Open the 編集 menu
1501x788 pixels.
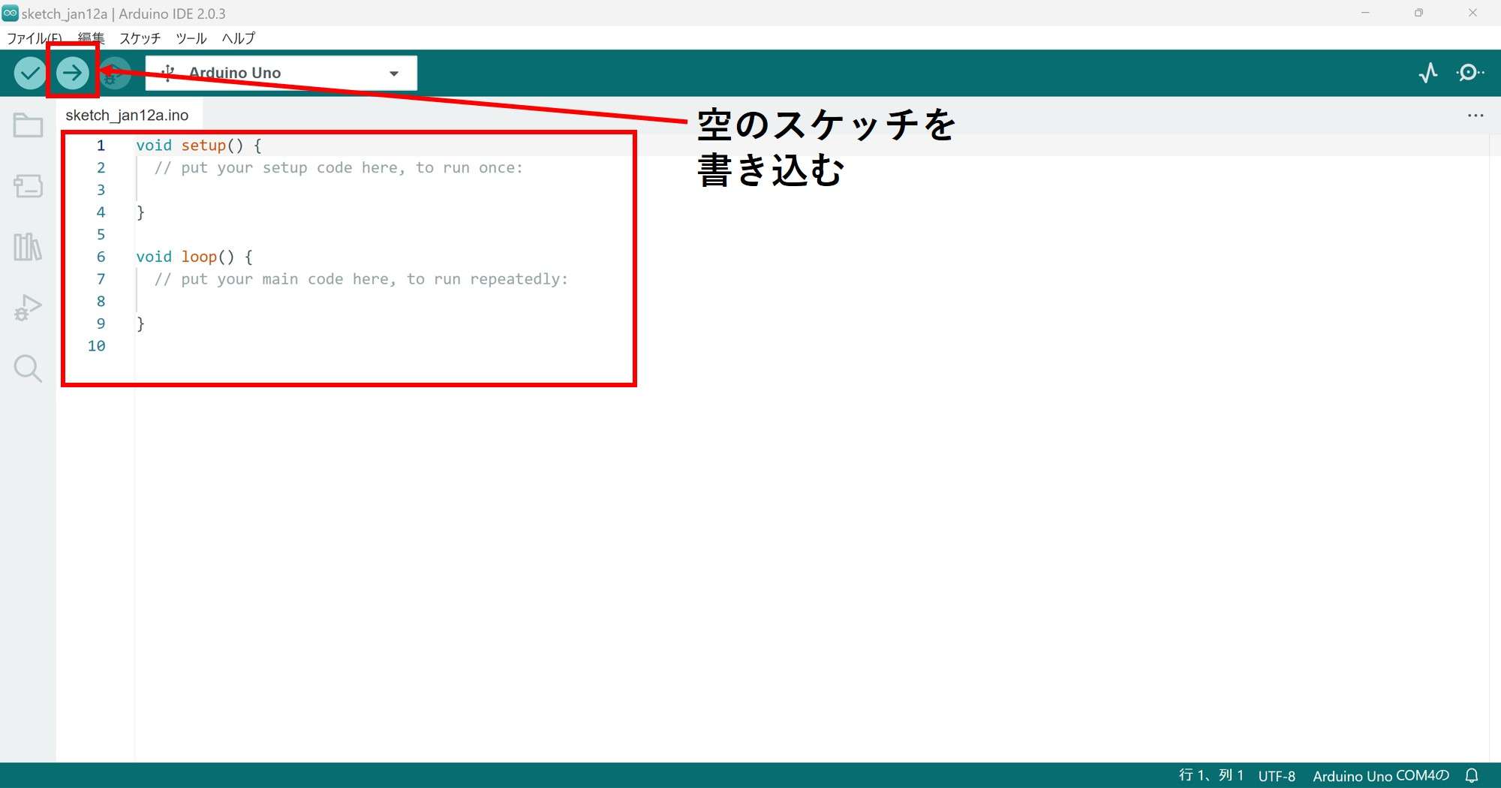91,38
